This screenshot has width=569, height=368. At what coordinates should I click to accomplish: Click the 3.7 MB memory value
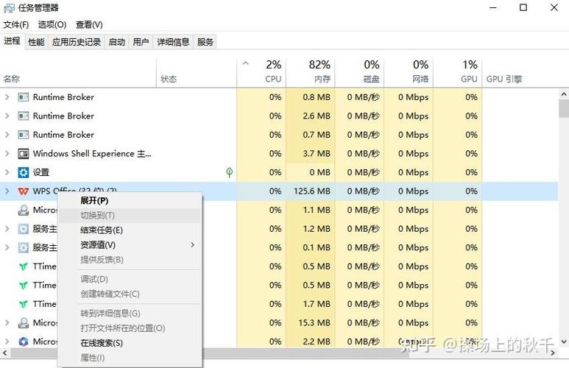click(x=317, y=154)
